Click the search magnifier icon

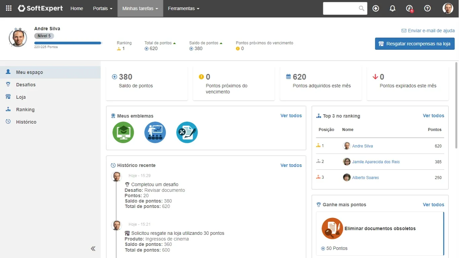(x=362, y=8)
